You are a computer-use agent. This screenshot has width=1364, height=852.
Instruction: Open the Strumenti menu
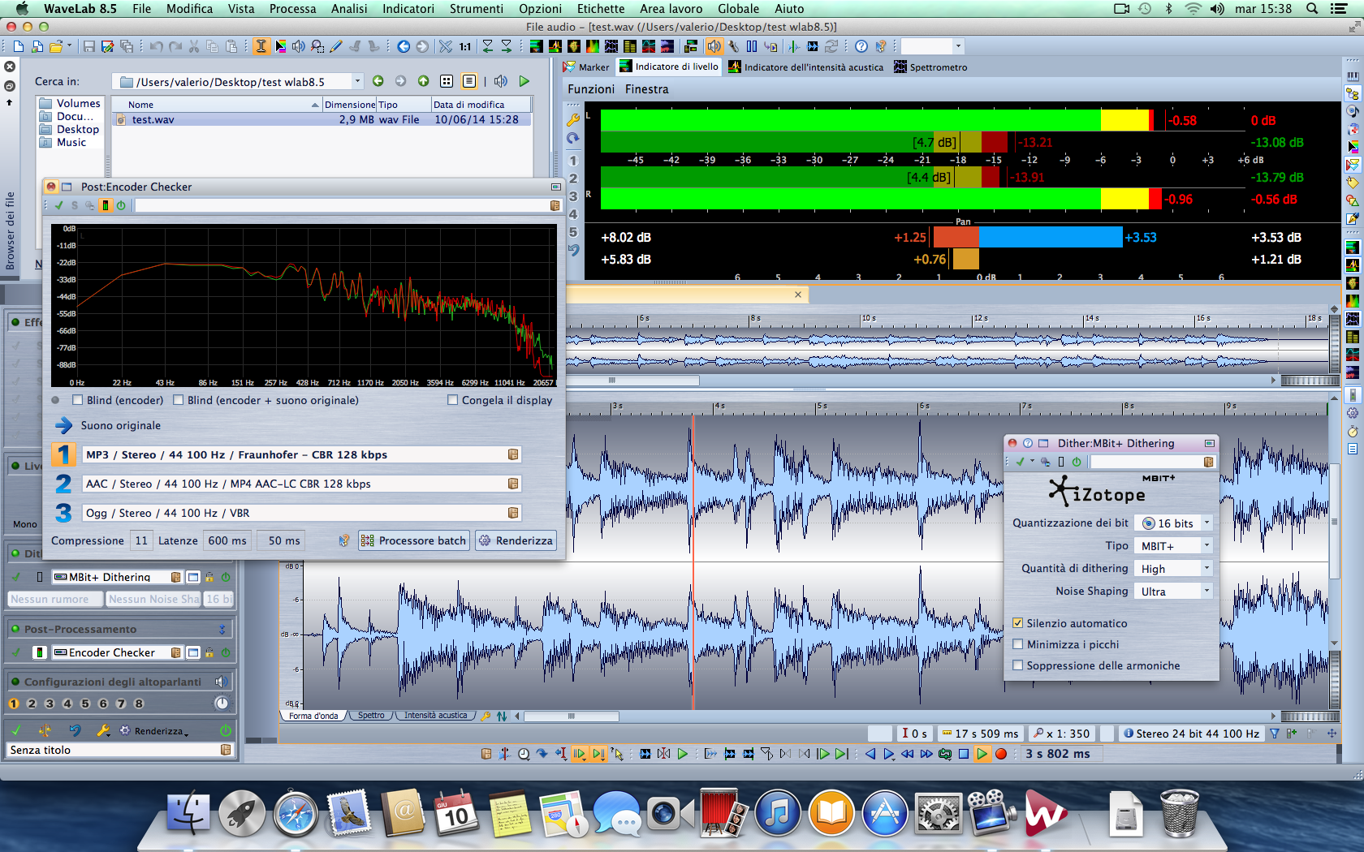point(477,9)
